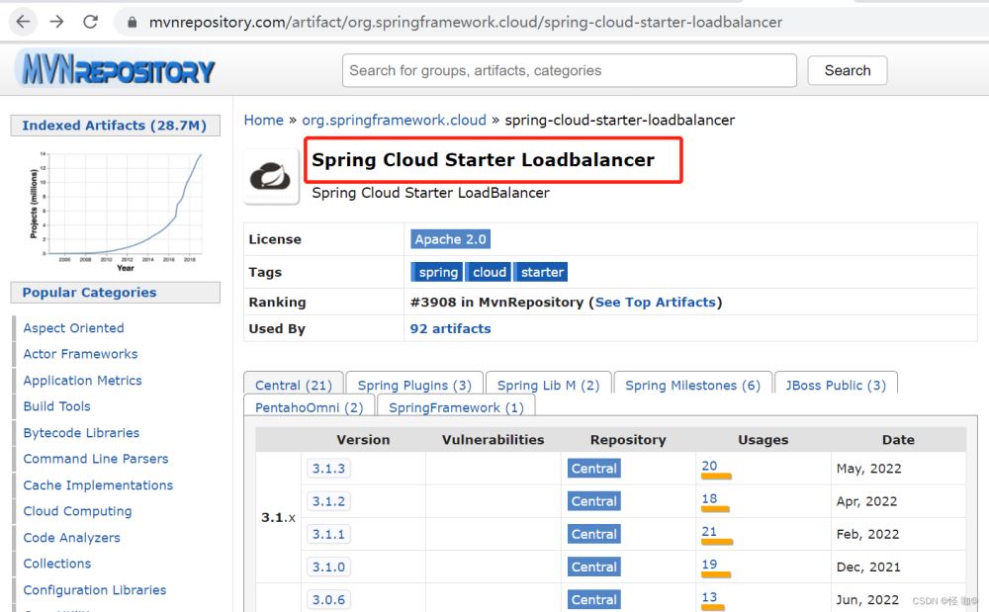Click the Spring Cloud artifact logo icon

pos(271,177)
